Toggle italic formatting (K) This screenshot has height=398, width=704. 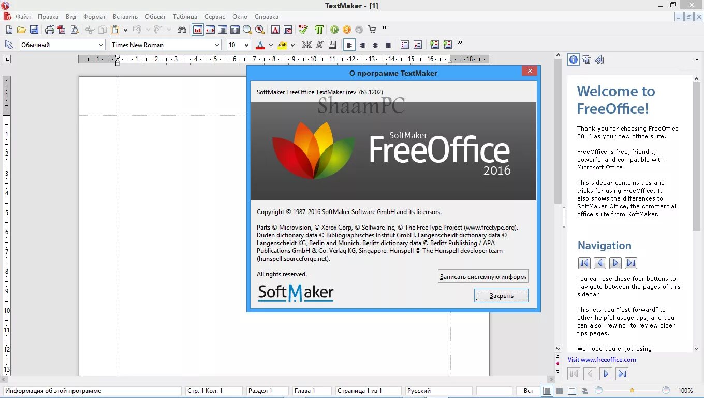pyautogui.click(x=319, y=45)
